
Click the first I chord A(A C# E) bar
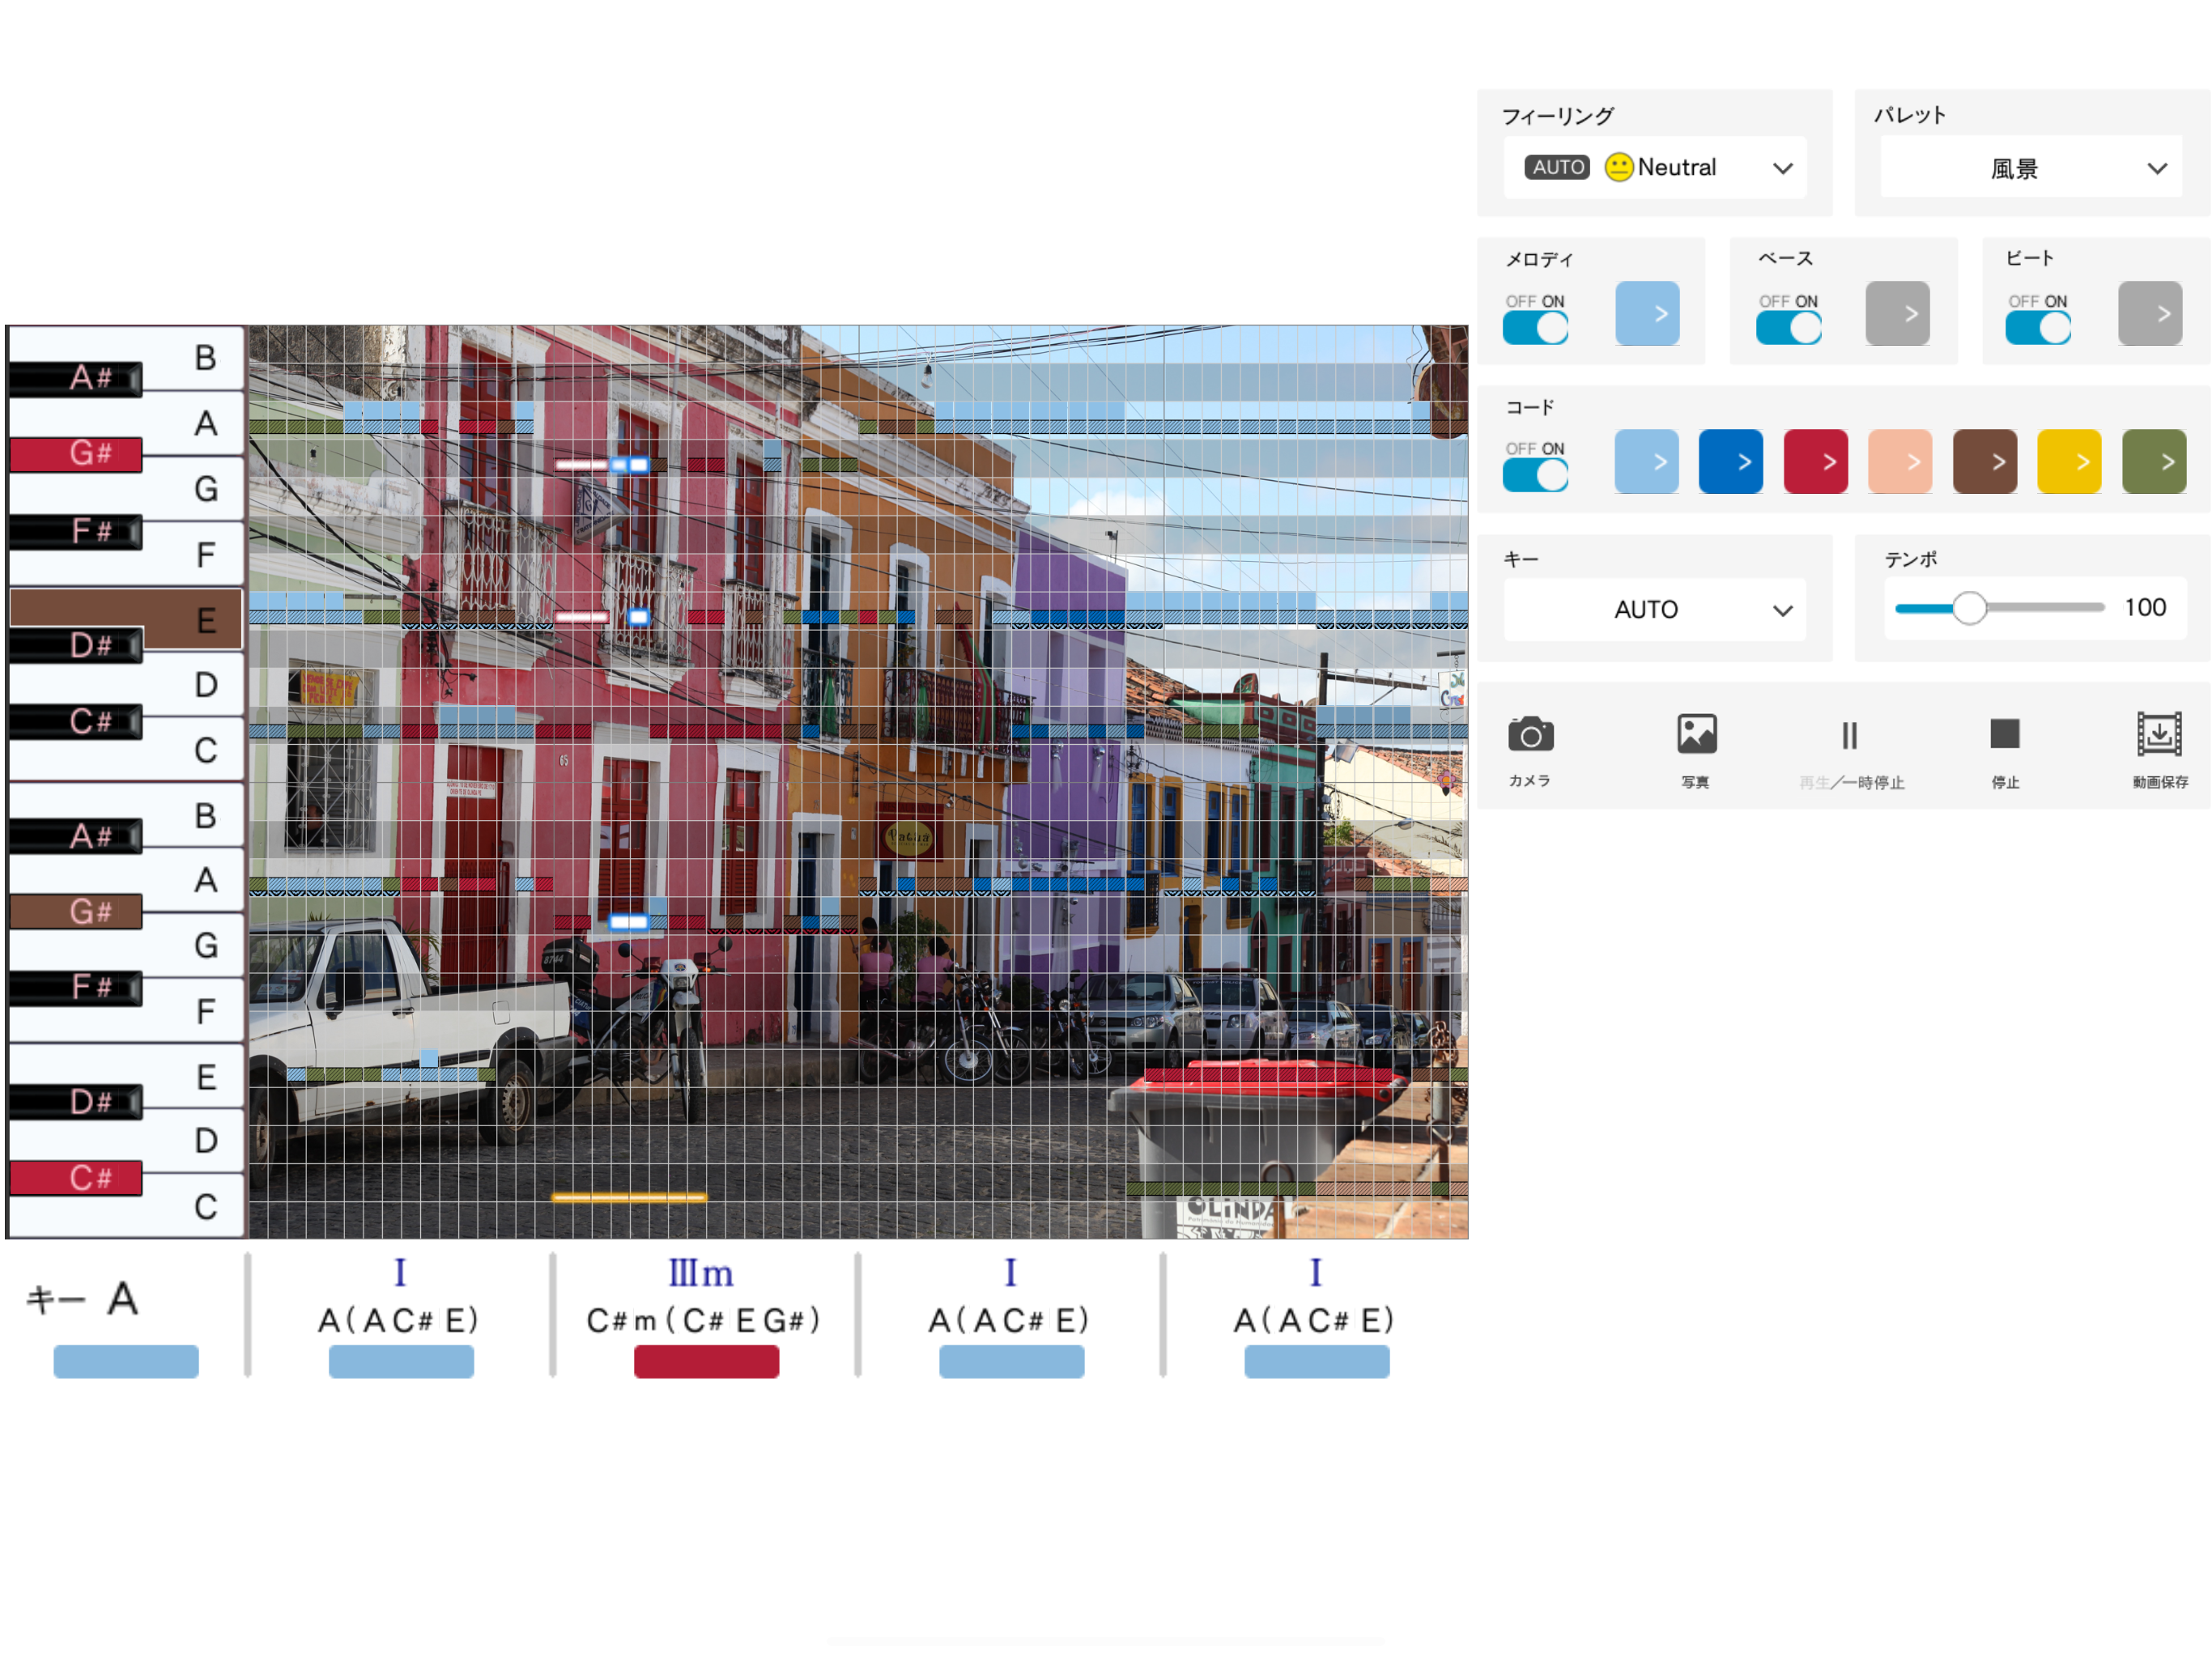401,1361
